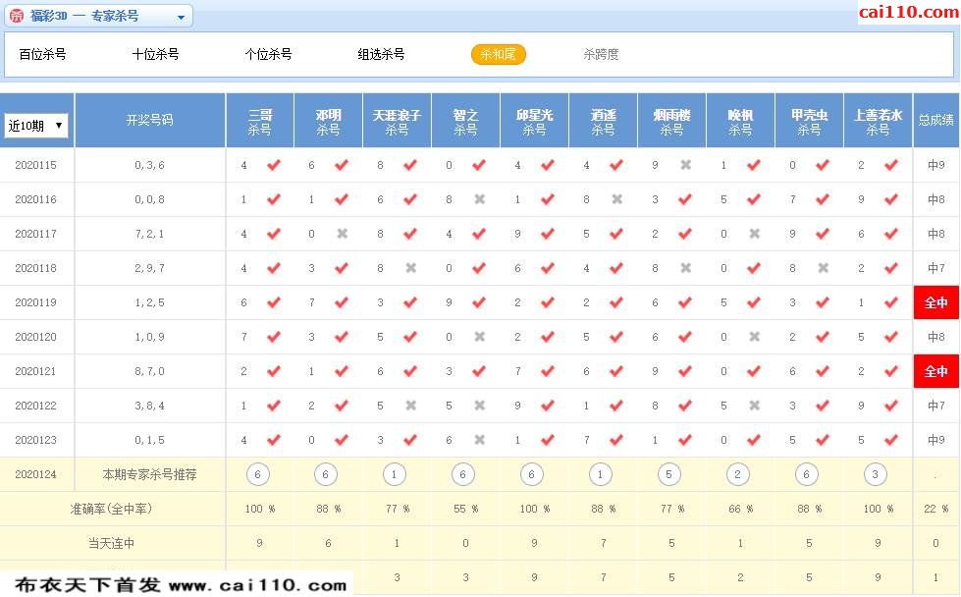This screenshot has width=961, height=597.
Task: Click 逍遥's red check mark in row 2020120
Action: coord(616,337)
